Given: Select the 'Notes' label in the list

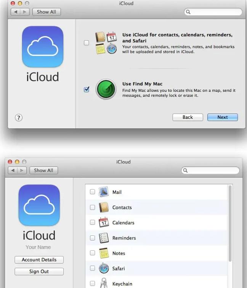Looking at the screenshot, I should [x=119, y=253].
